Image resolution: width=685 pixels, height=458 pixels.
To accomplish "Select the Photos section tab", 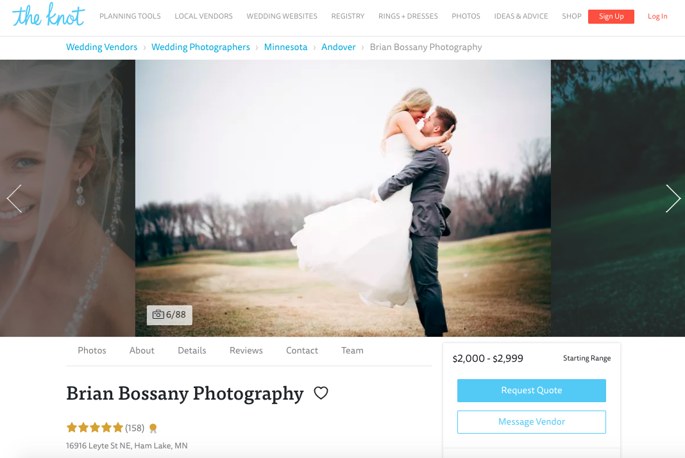I will pos(92,350).
